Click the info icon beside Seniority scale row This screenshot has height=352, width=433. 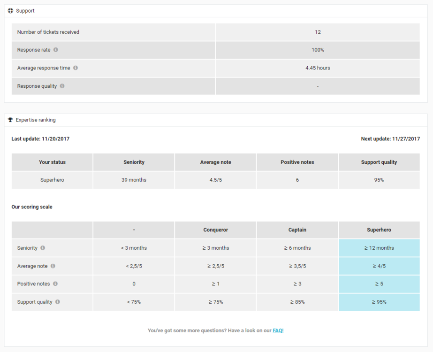pyautogui.click(x=43, y=248)
